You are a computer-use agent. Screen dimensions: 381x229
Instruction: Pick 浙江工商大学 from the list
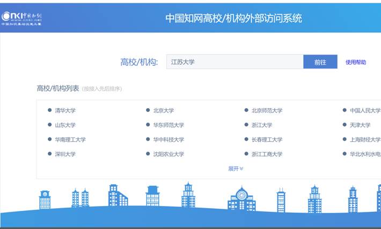[267, 154]
